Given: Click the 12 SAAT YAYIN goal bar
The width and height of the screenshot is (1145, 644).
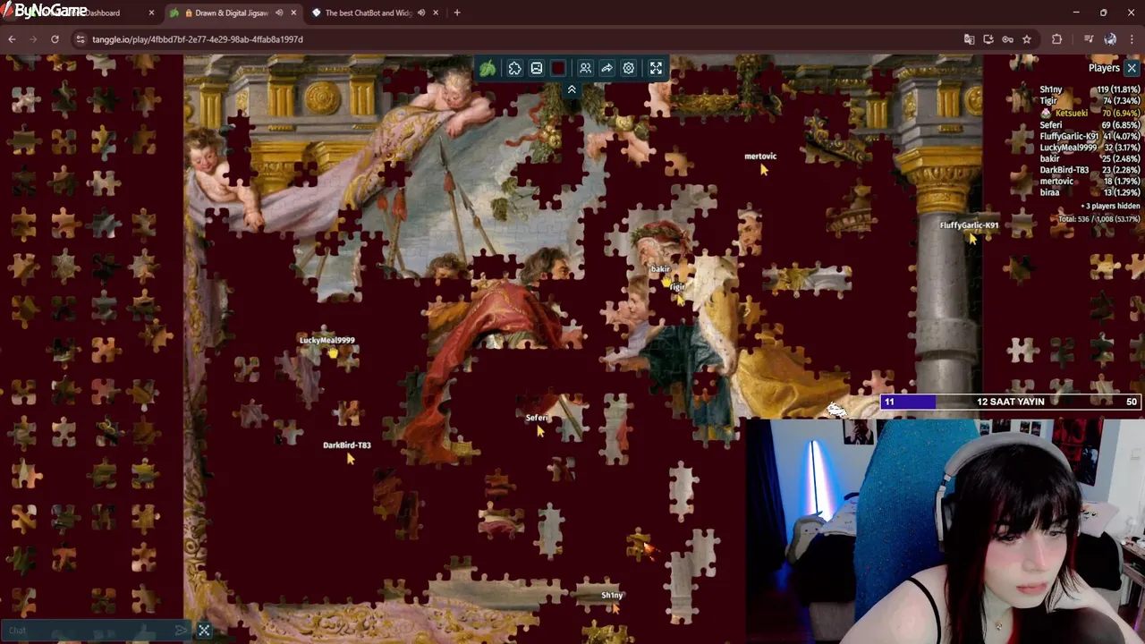Looking at the screenshot, I should 1011,402.
